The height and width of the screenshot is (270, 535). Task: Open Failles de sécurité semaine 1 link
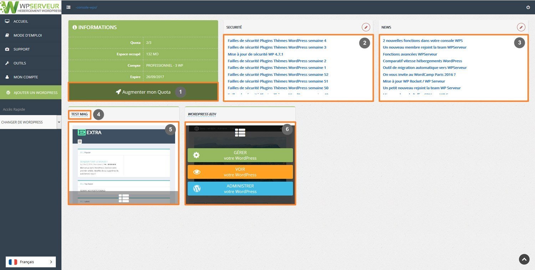coord(277,68)
